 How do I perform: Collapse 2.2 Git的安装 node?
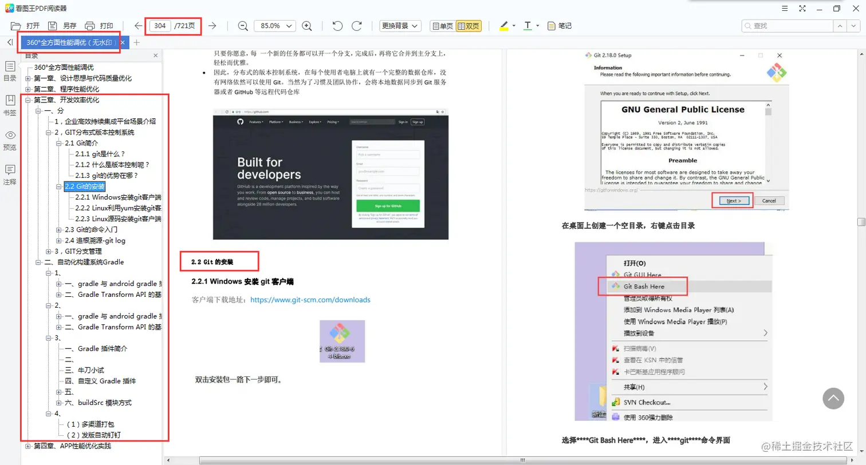59,186
